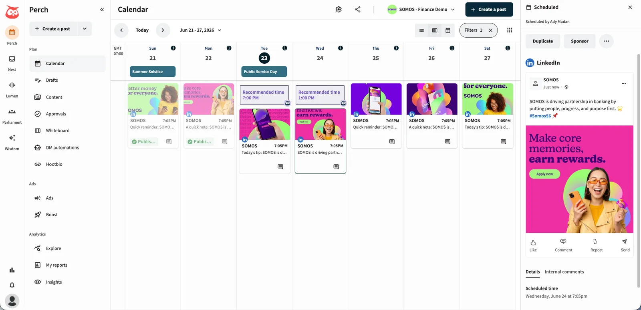Screen dimensions: 641x310
Task: Open DM automations menu item
Action: [67, 147]
